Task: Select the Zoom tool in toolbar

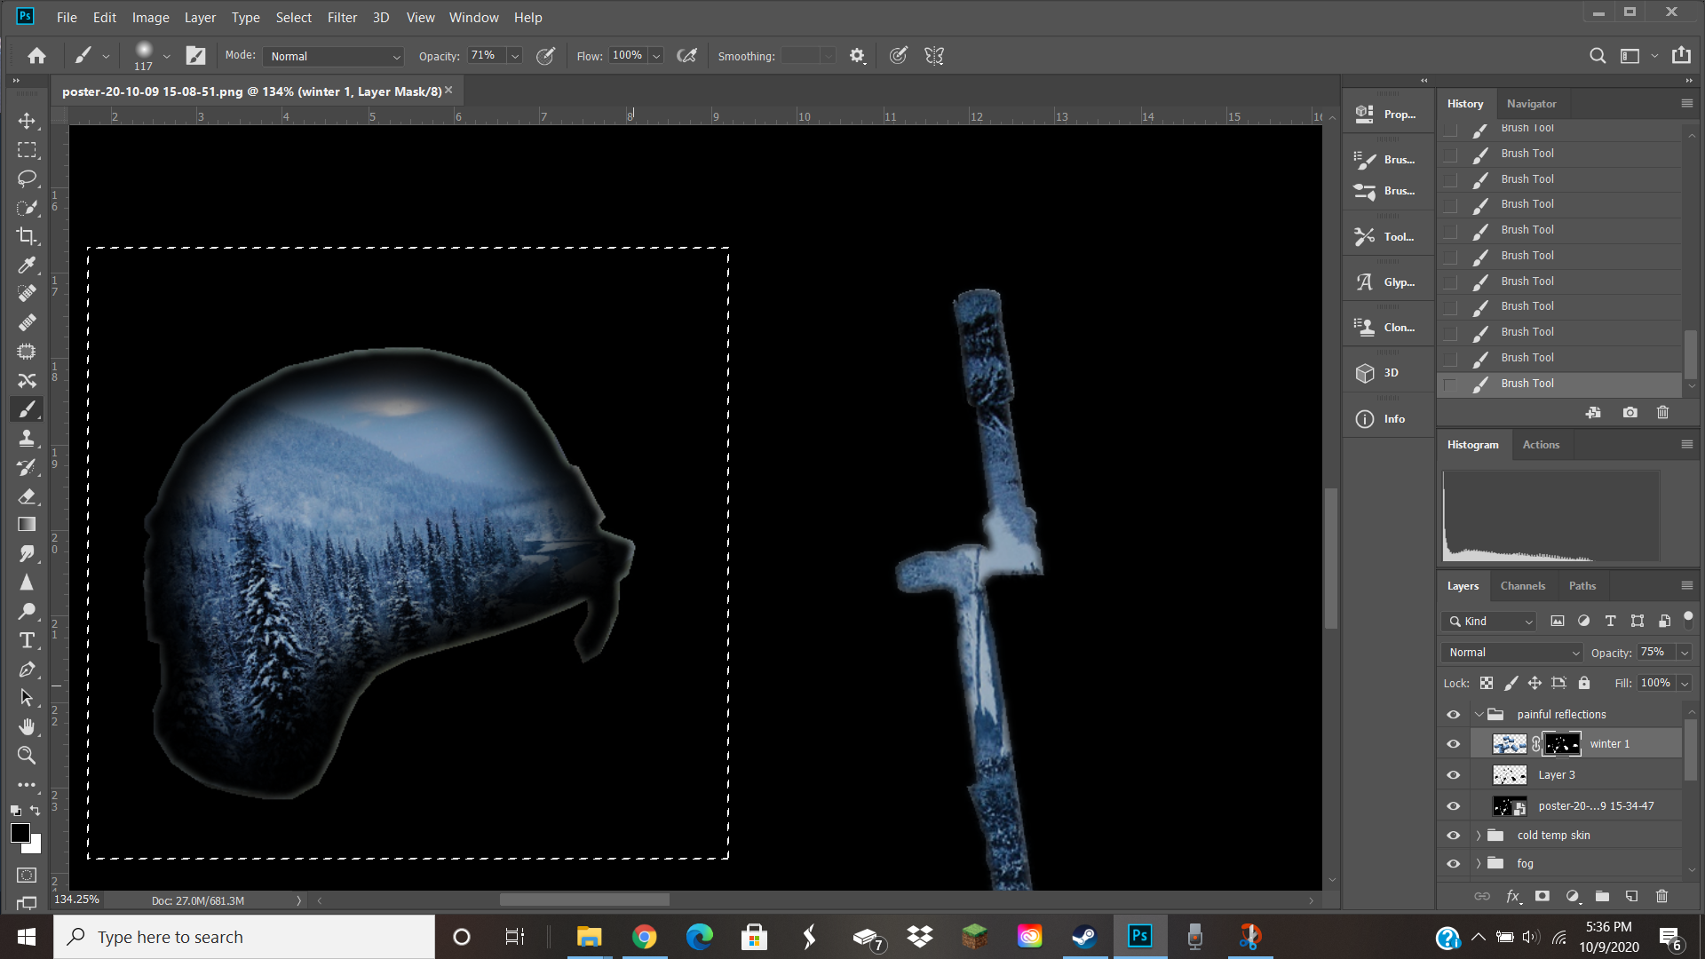Action: click(27, 755)
